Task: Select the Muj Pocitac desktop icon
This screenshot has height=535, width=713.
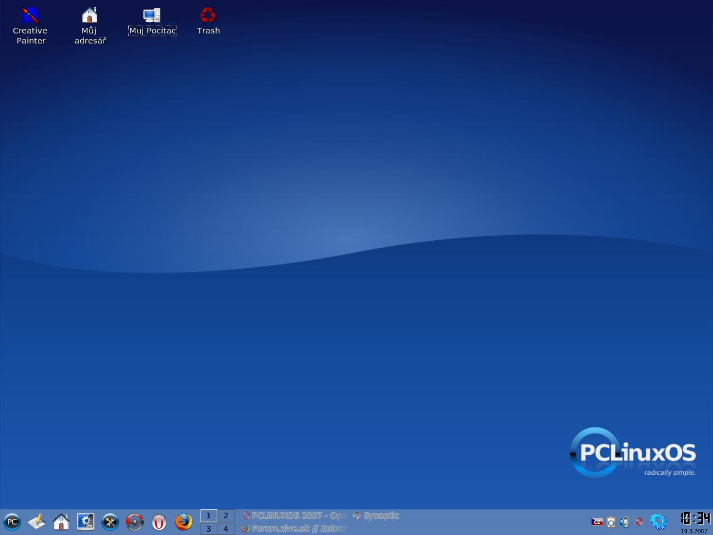Action: click(152, 22)
